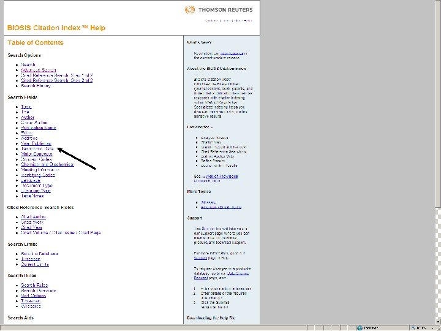Viewport: 441px width, 331px height.
Task: Open the Glossary link under More Topics
Action: pos(209,202)
